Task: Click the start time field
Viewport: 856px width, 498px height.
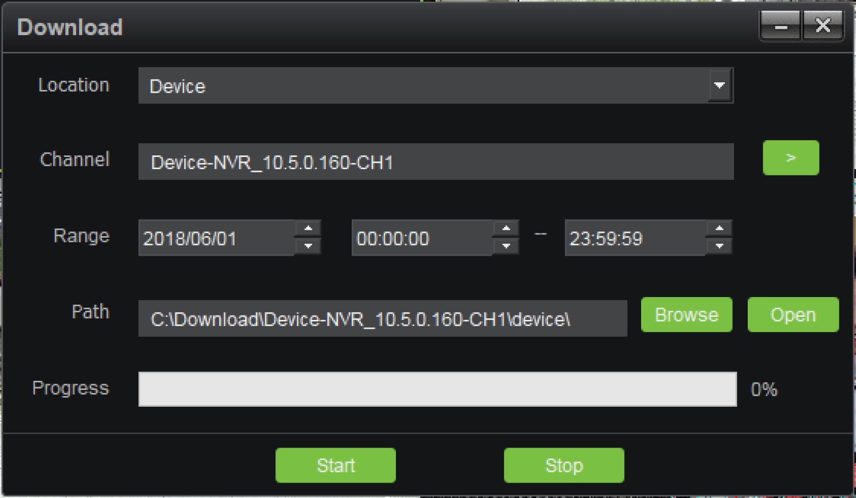Action: click(422, 238)
